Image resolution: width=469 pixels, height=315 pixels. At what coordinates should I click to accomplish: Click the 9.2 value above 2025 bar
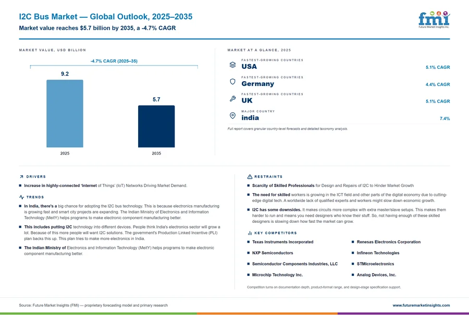click(x=65, y=74)
